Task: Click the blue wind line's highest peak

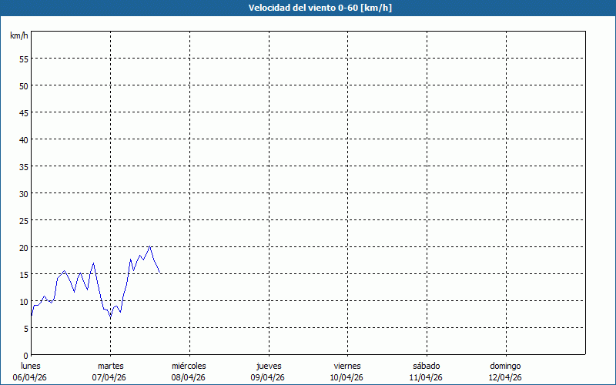Action: (150, 246)
